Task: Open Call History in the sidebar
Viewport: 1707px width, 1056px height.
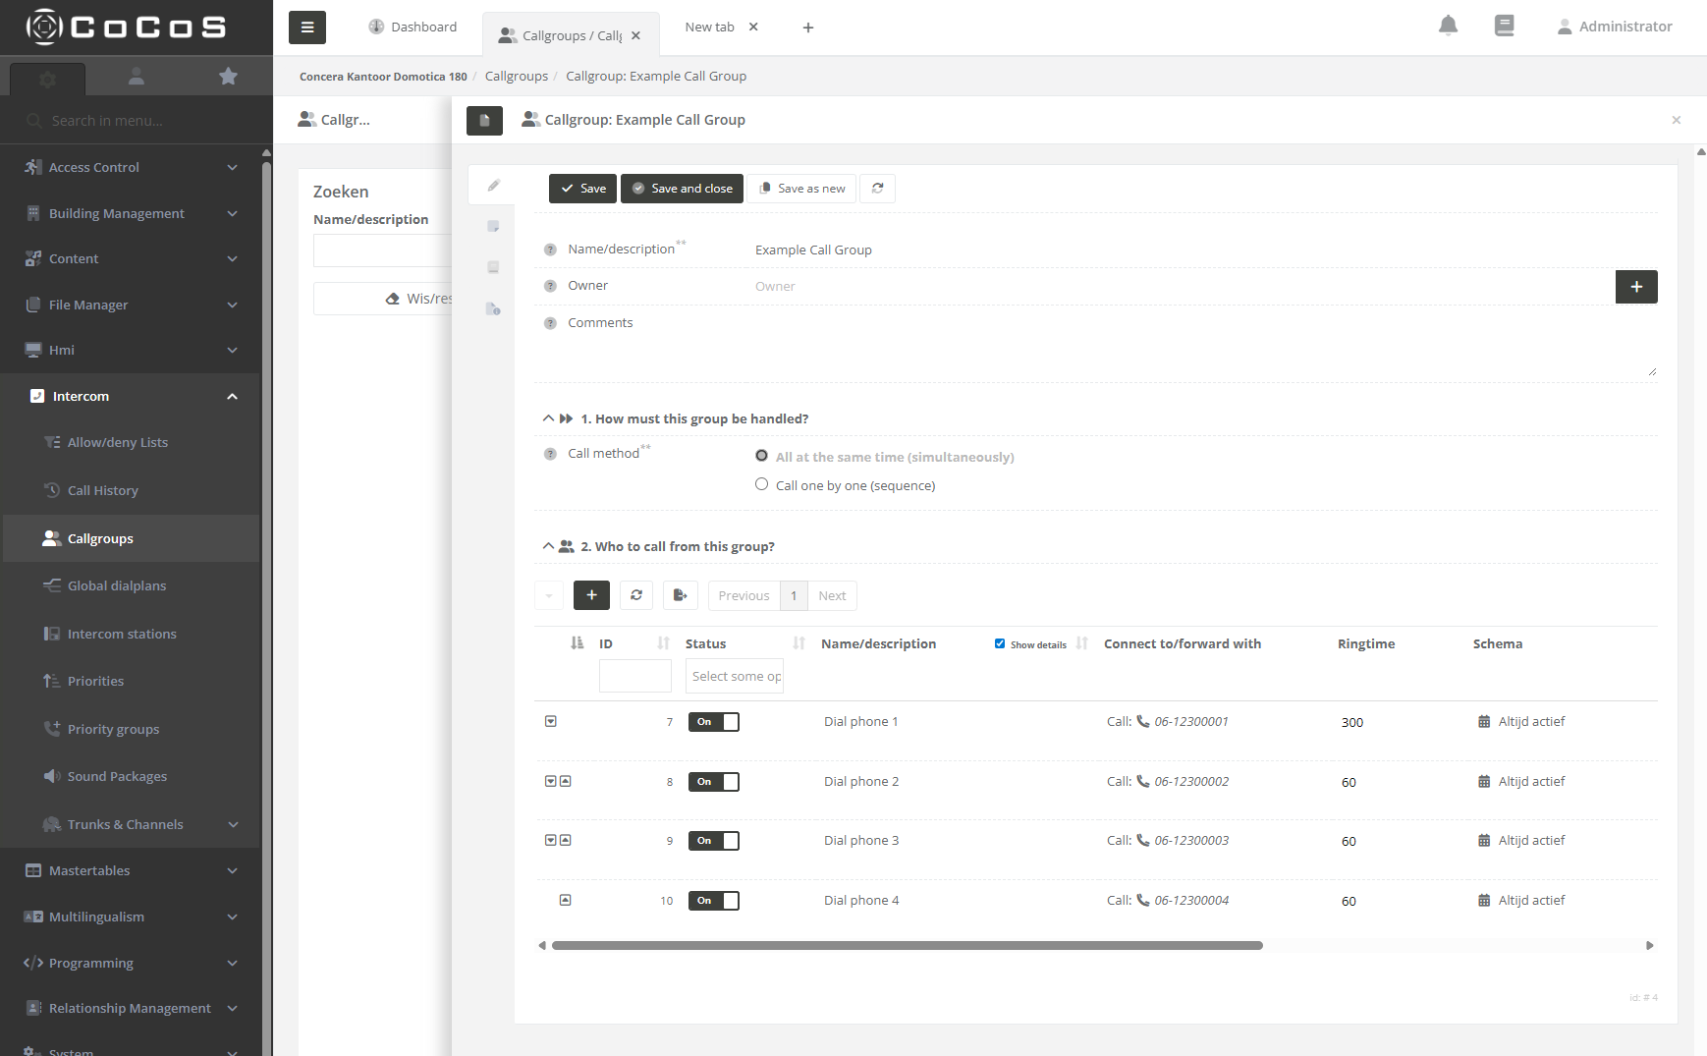Action: [103, 491]
